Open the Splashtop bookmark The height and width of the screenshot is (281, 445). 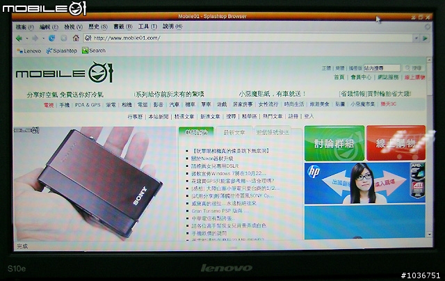62,51
